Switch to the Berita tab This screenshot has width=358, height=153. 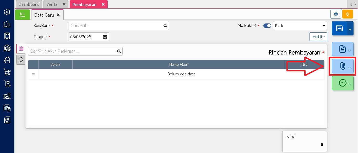click(x=52, y=4)
